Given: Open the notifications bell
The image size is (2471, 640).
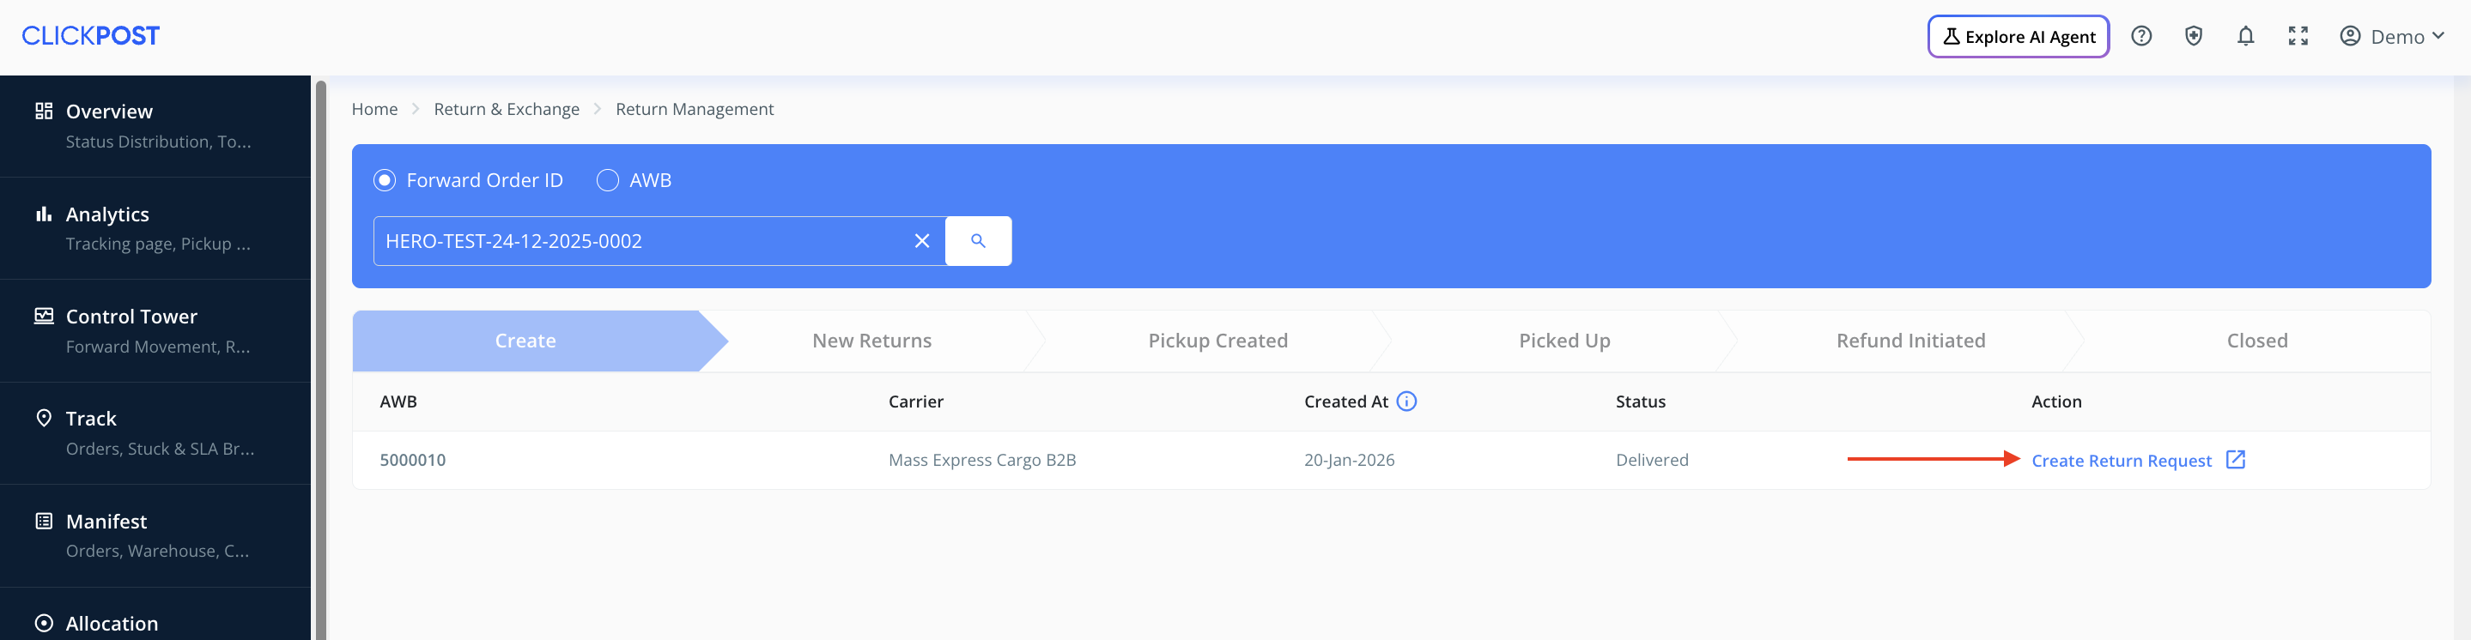Looking at the screenshot, I should click(x=2245, y=36).
